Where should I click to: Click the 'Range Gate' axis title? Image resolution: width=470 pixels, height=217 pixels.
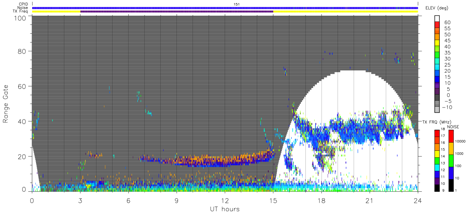6,104
